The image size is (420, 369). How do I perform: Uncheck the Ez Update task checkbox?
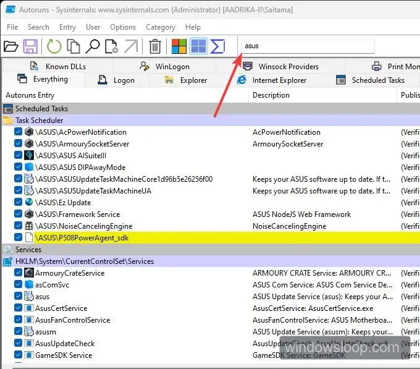pyautogui.click(x=18, y=202)
